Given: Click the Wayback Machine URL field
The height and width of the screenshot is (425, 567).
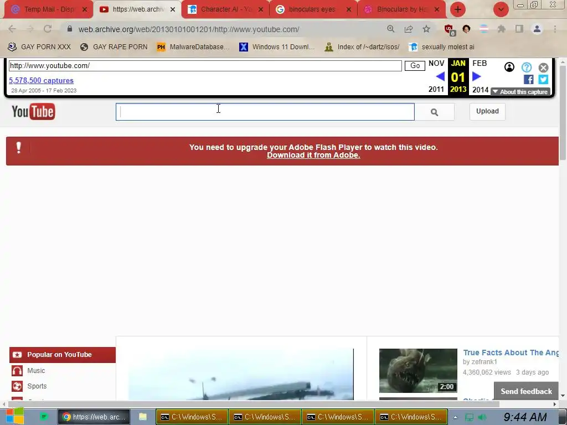Looking at the screenshot, I should pos(205,66).
